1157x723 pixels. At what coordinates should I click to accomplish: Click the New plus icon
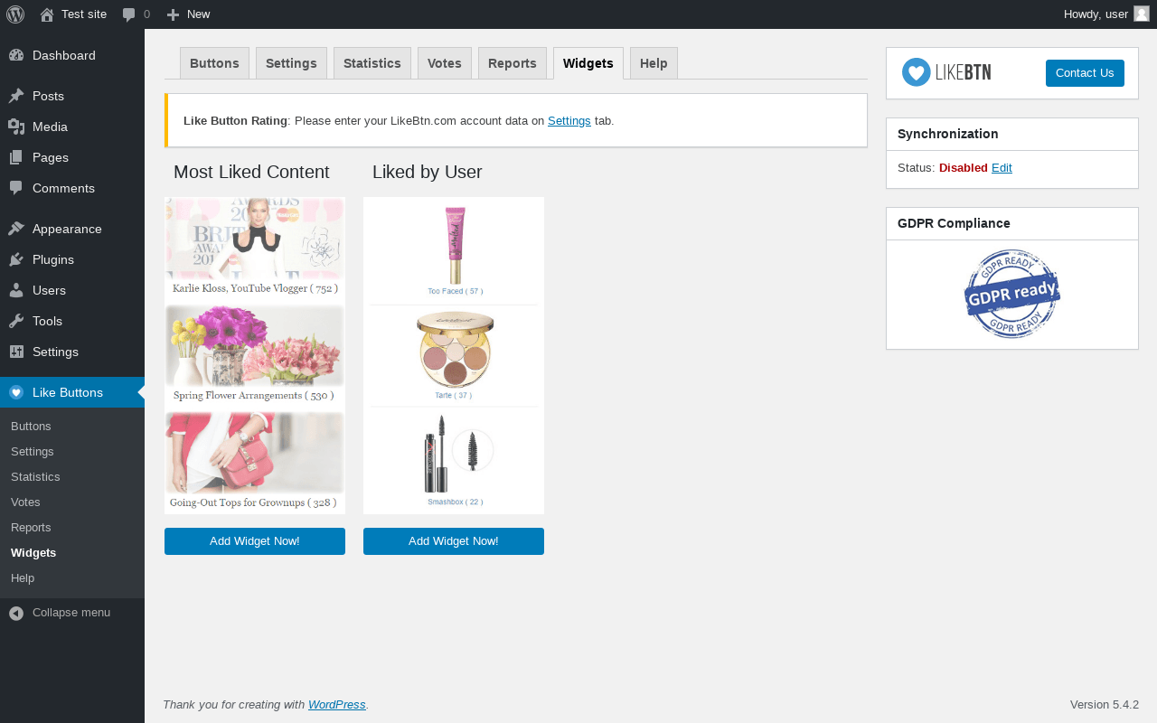click(x=174, y=14)
